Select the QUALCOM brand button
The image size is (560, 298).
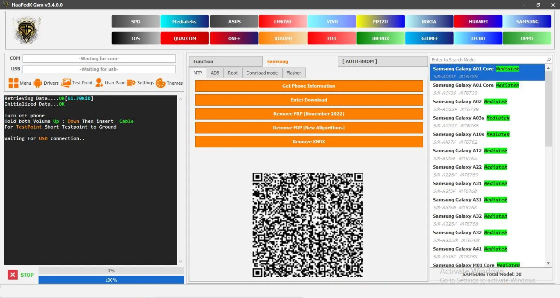coord(184,38)
